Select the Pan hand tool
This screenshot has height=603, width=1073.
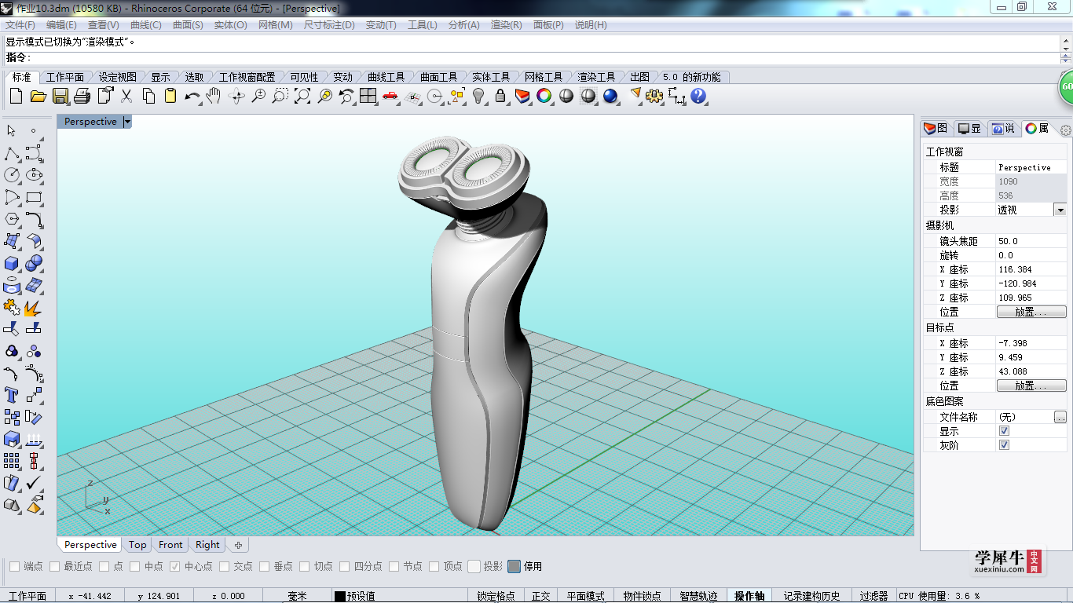214,96
